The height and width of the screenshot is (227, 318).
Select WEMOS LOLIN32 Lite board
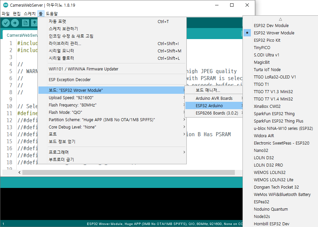(280, 180)
